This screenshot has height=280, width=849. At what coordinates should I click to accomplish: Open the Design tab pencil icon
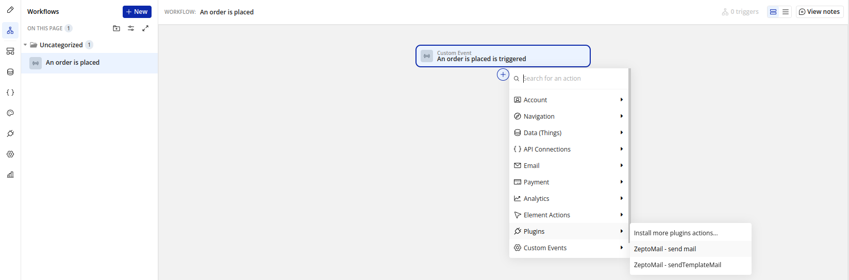click(10, 10)
